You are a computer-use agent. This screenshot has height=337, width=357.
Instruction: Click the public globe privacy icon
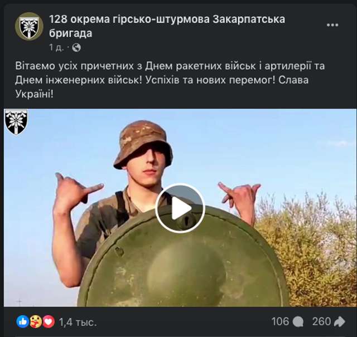tap(76, 48)
